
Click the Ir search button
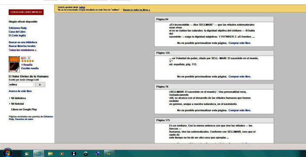(x=40, y=85)
